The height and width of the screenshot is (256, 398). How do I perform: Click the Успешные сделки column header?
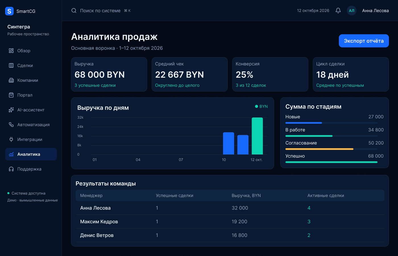pyautogui.click(x=175, y=195)
